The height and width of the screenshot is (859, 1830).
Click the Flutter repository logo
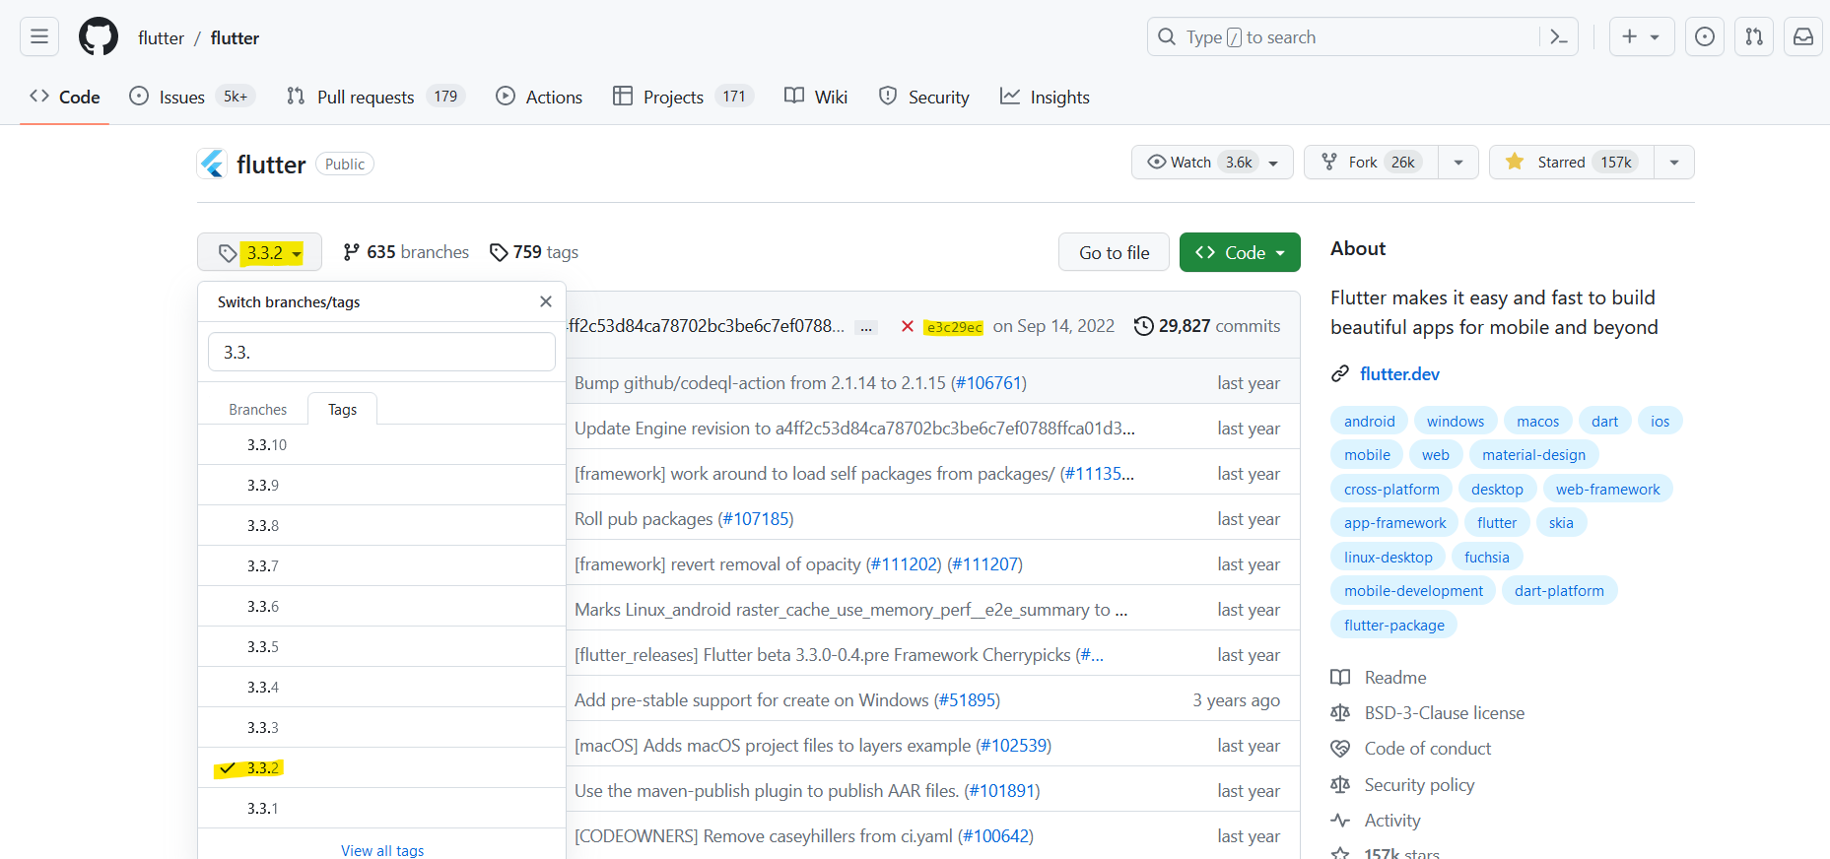(212, 164)
